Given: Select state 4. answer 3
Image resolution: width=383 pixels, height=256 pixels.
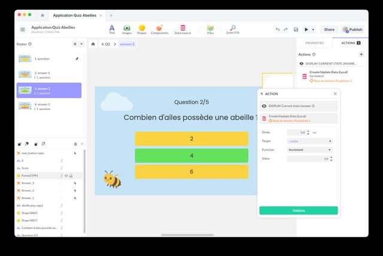Looking at the screenshot, I should [49, 106].
